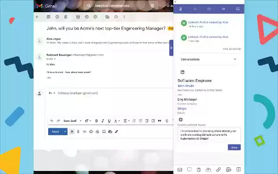Show trimmed content with the ellipsis button
This screenshot has width=278, height=174.
coord(49,77)
